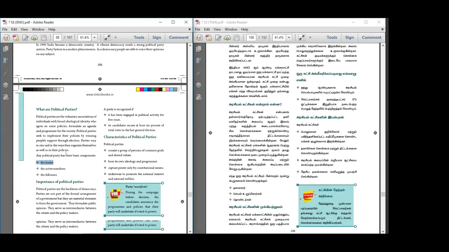Image resolution: width=449 pixels, height=252 pixels.
Task: Open Standards panel icon in ENG reader sidebar
Action: [x=6, y=97]
